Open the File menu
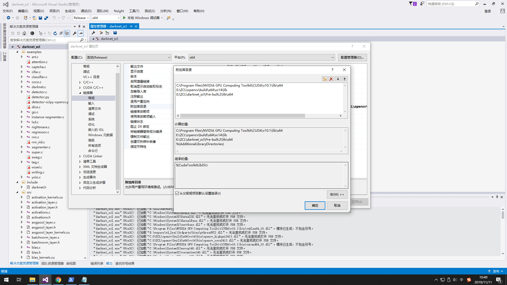The image size is (507, 285). coord(8,11)
